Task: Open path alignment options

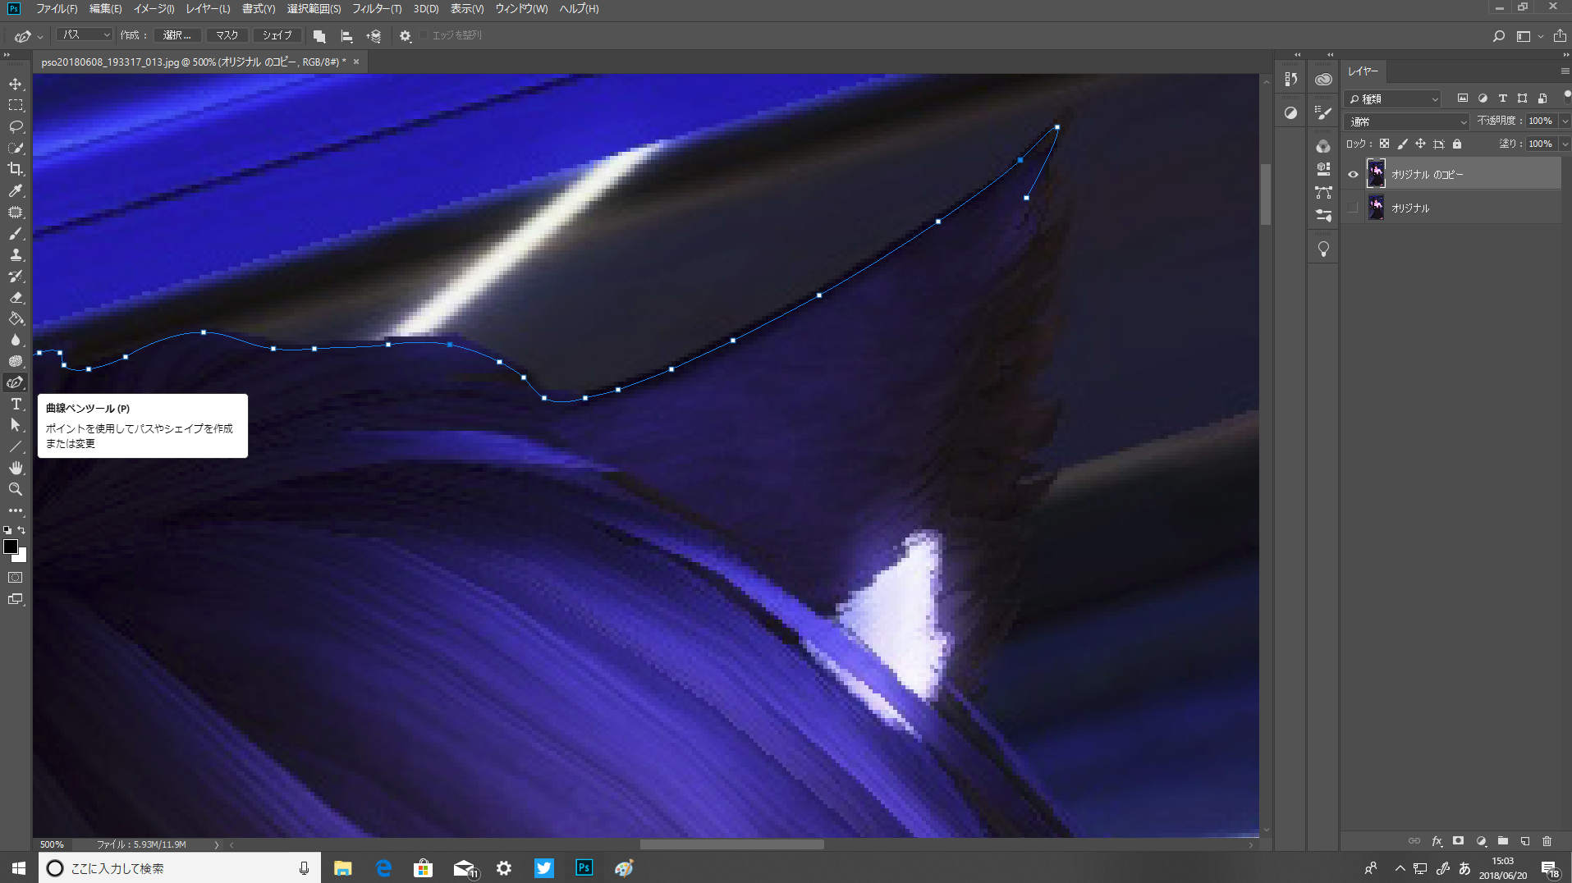Action: [x=346, y=36]
